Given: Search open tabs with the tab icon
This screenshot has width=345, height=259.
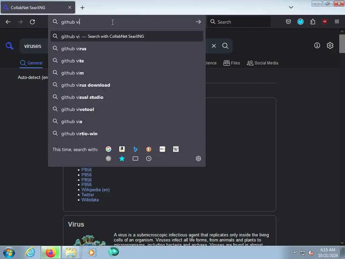Looking at the screenshot, I should point(135,159).
